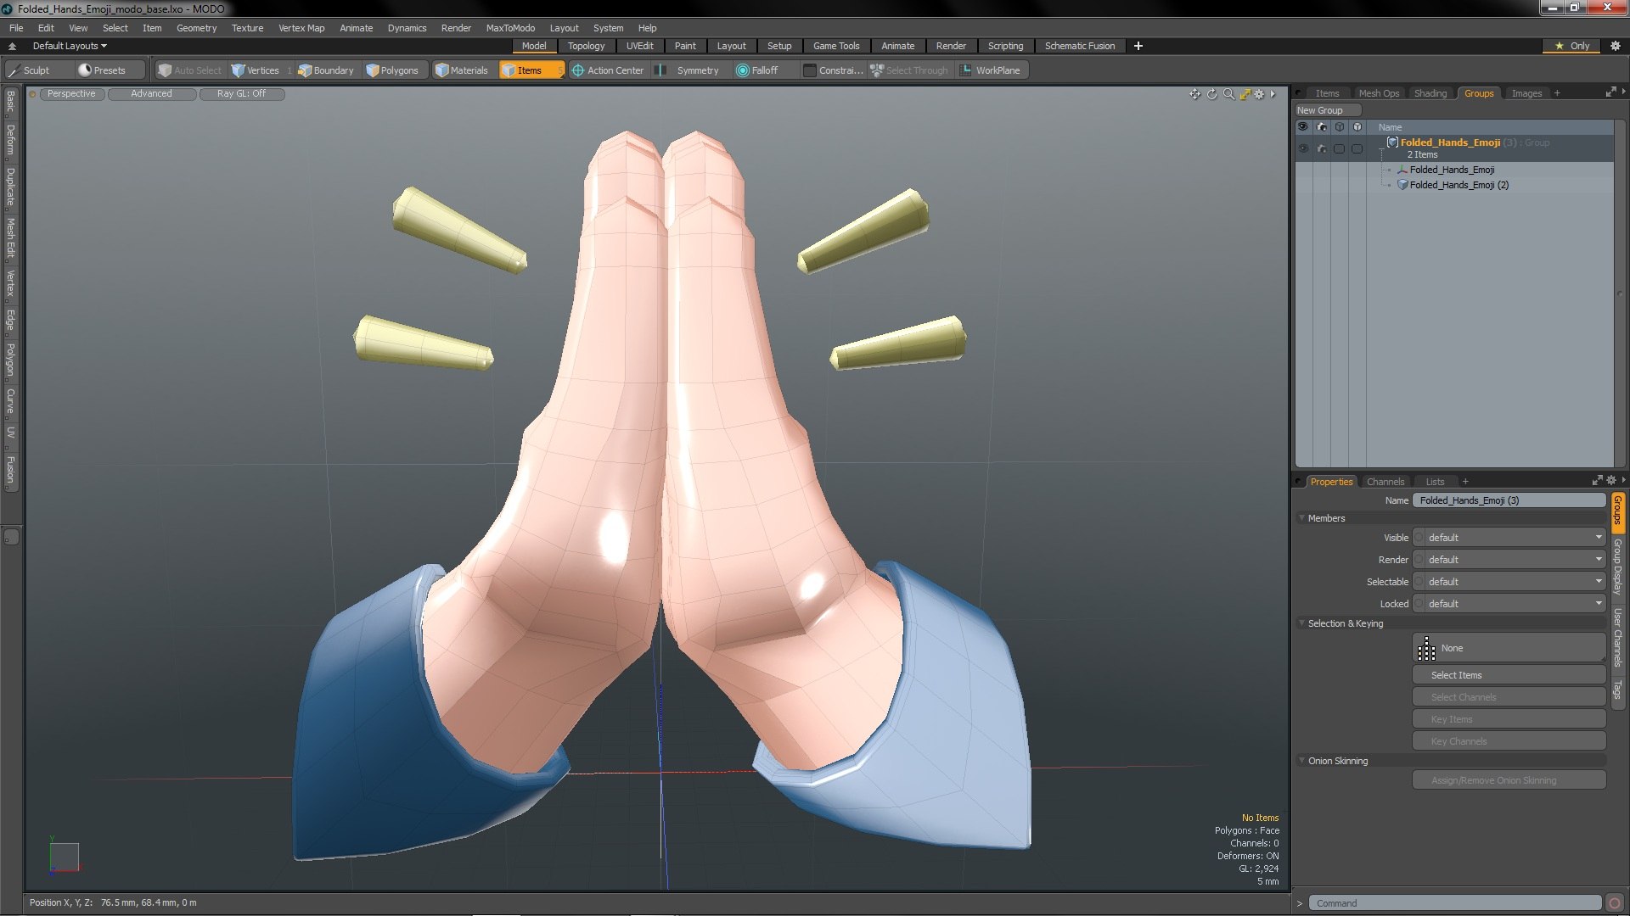Click the None selection set button

click(1509, 648)
